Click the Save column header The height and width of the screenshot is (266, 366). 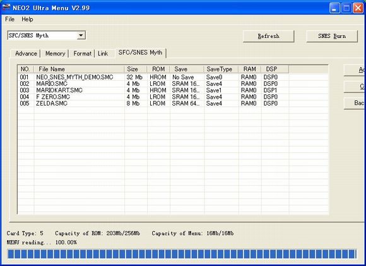pyautogui.click(x=187, y=70)
